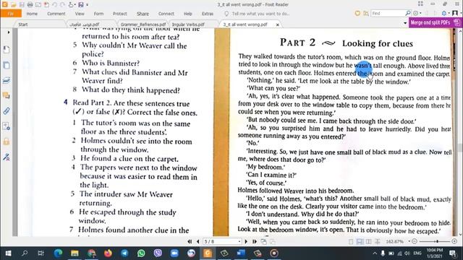Print the document with the printer icon
The image size is (463, 260).
(30, 4)
